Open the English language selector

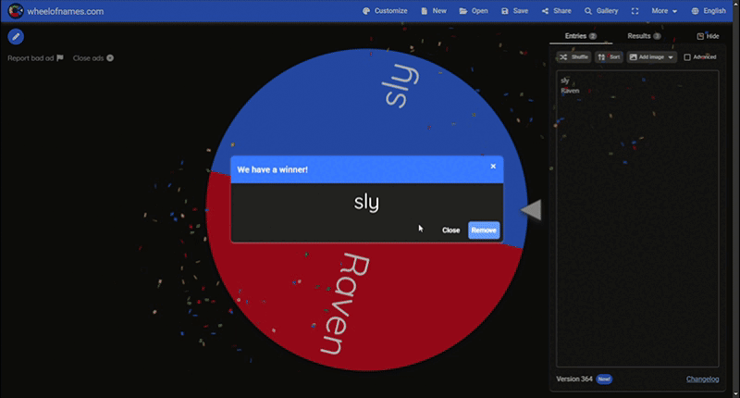coord(709,11)
